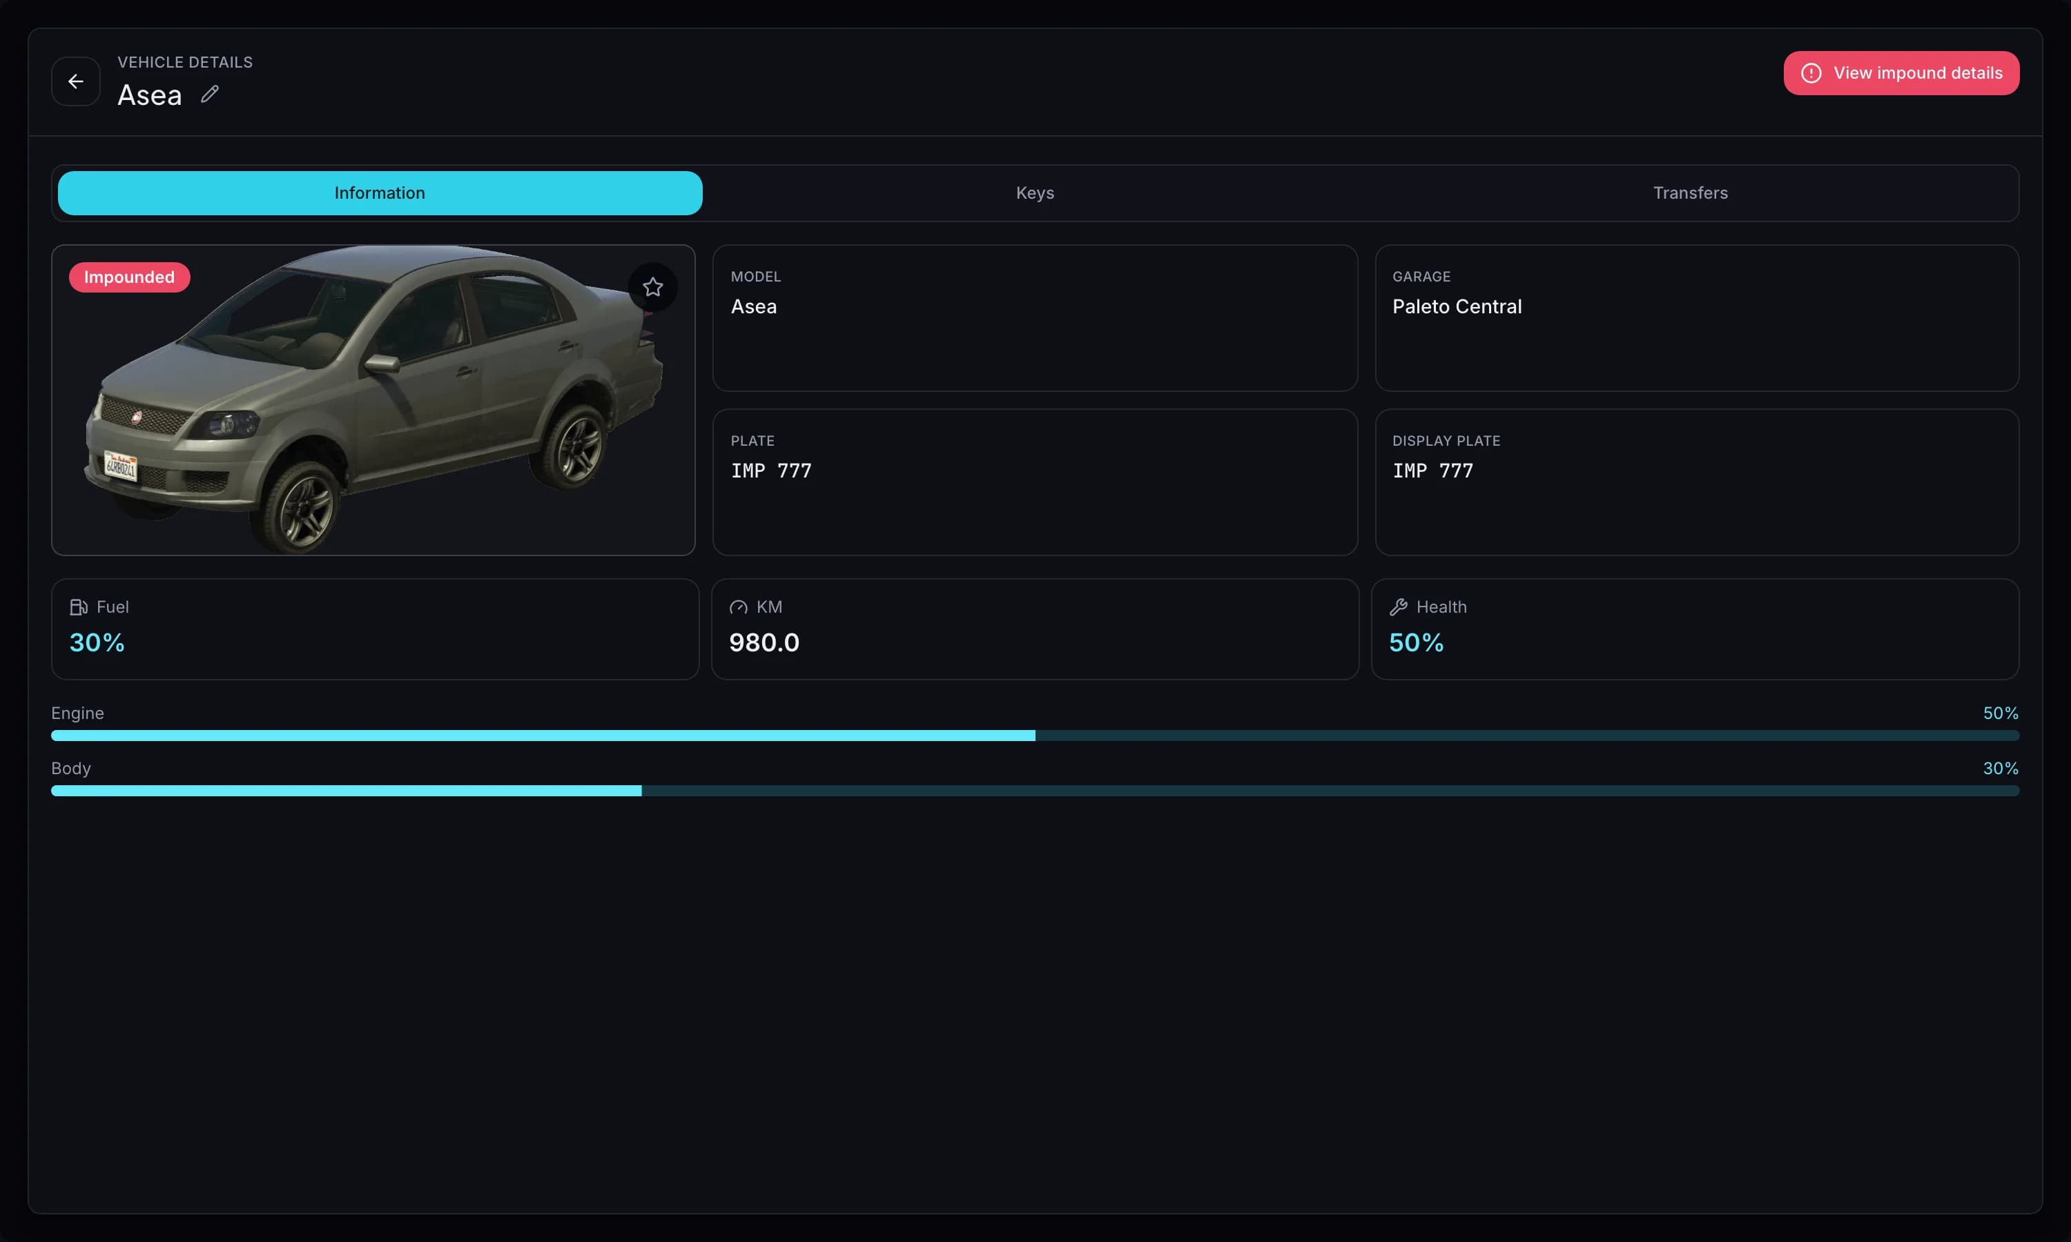Click the Body health progress bar

pos(1035,791)
